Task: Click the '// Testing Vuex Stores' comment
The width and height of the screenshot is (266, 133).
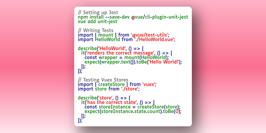Action: tap(103, 80)
